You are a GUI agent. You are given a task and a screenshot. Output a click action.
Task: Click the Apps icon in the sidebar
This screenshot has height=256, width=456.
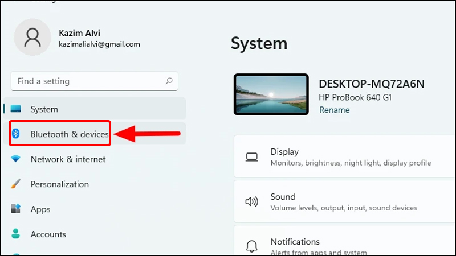tap(16, 209)
